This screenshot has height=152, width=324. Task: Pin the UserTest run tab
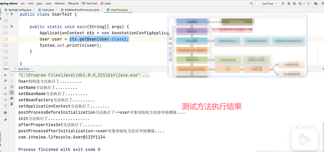click(5, 120)
